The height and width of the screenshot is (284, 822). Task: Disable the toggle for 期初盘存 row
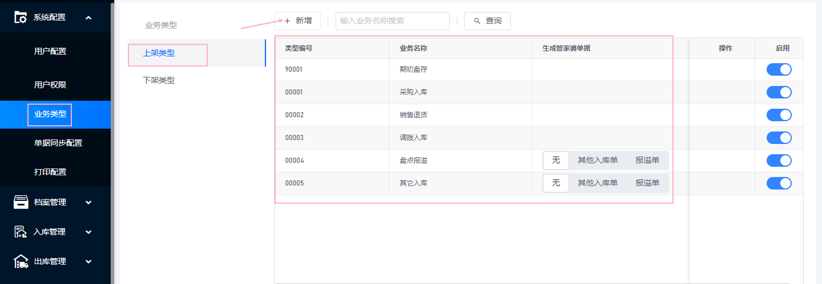[779, 69]
